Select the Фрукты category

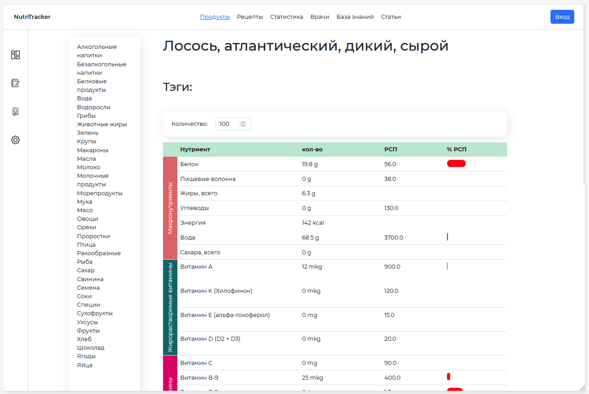88,331
